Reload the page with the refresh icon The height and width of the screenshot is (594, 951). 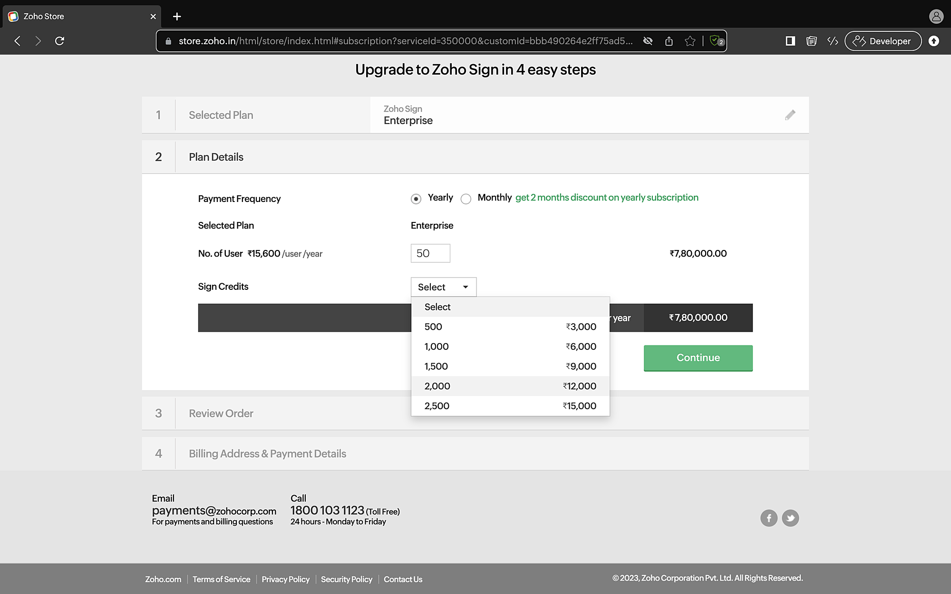tap(59, 41)
